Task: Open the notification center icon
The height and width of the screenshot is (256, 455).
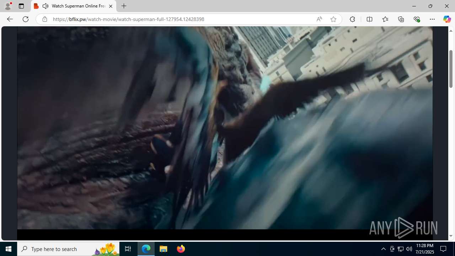Action: [444, 249]
